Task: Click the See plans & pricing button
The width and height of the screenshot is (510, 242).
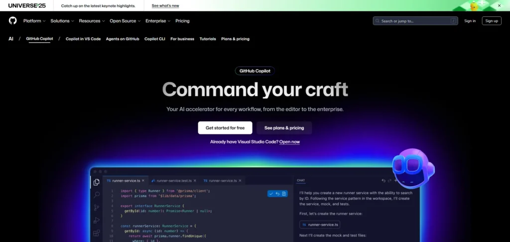Action: (284, 128)
